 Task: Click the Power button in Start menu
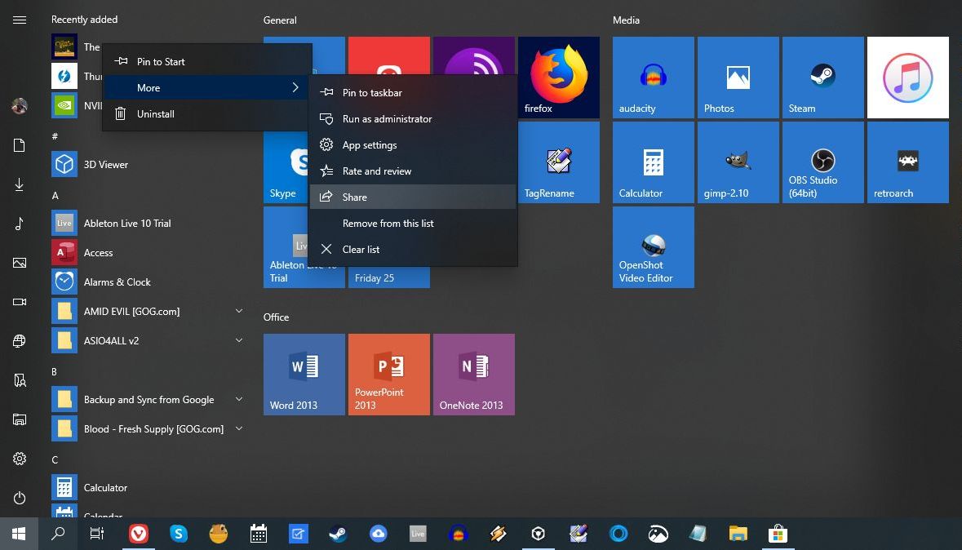point(20,497)
